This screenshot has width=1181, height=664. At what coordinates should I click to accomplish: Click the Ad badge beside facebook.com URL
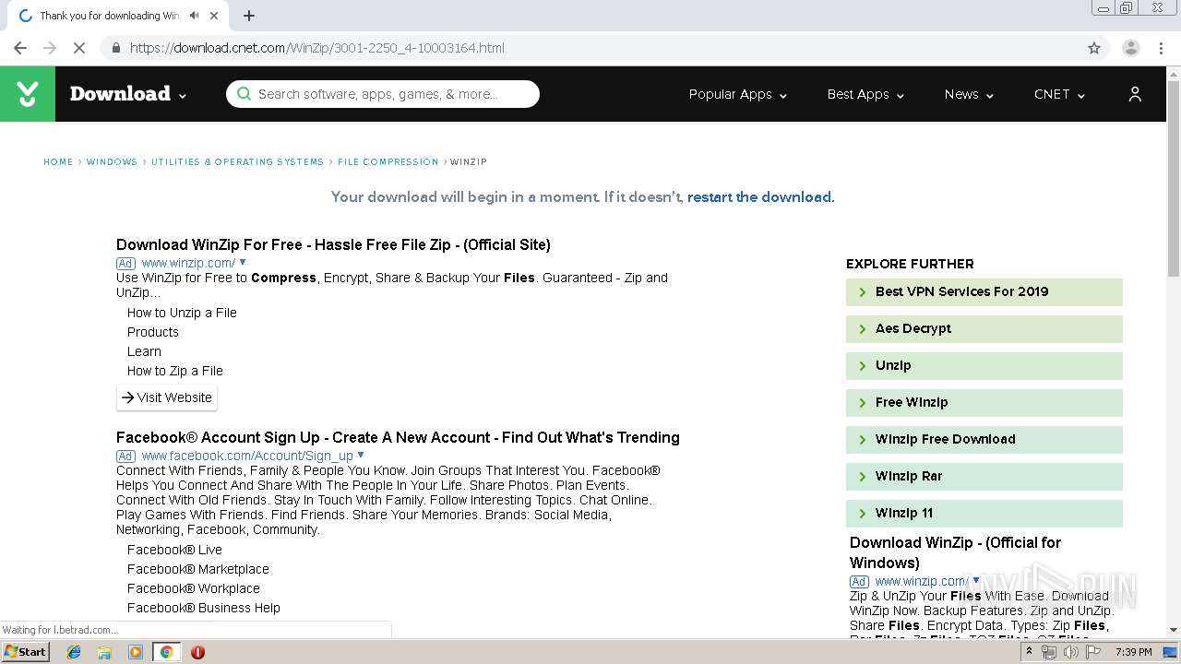125,456
